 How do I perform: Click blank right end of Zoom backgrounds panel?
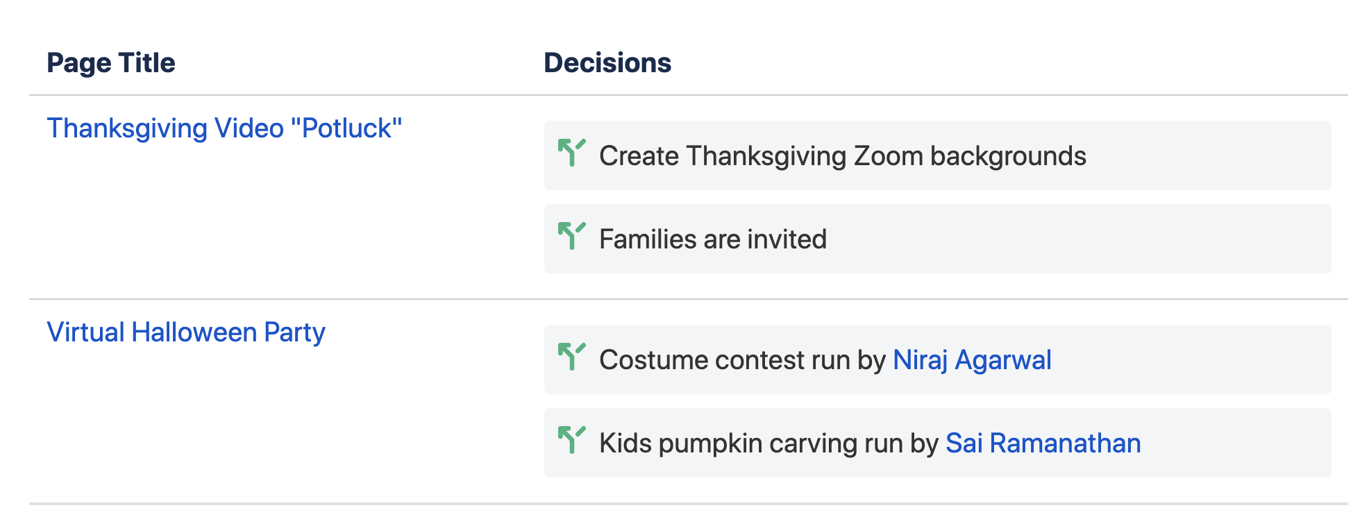tap(1208, 155)
